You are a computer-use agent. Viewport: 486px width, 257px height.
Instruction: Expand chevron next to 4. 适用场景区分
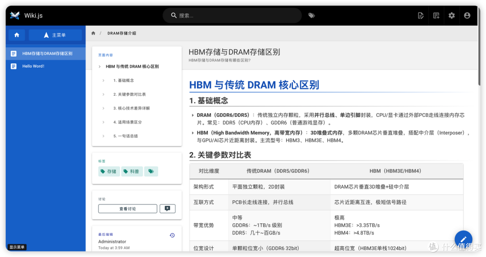(x=103, y=122)
